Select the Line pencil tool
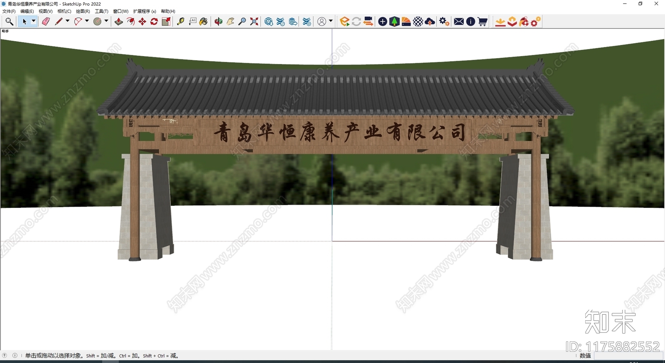The image size is (665, 363). (x=59, y=22)
